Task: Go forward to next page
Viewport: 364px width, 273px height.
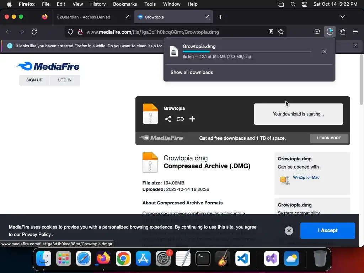Action: (x=21, y=32)
